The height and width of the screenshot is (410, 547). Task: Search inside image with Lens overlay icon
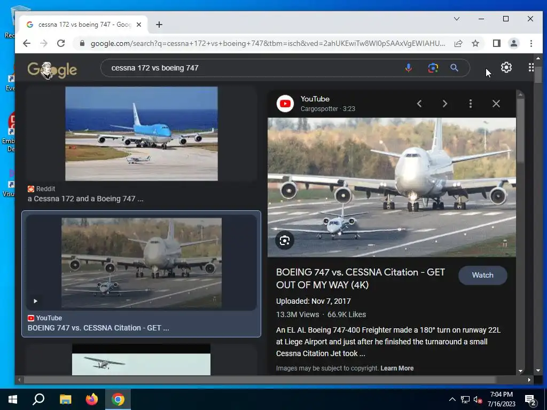coord(285,241)
